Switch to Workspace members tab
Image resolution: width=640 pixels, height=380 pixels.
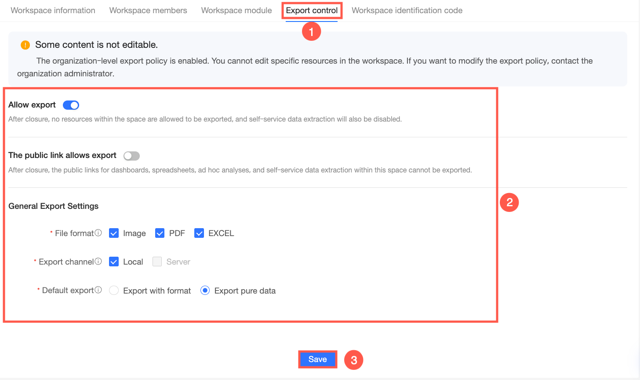pyautogui.click(x=148, y=11)
